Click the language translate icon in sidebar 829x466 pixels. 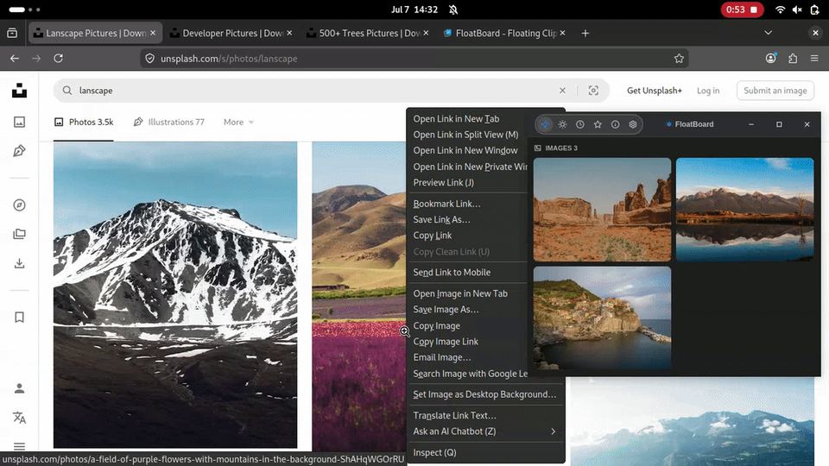click(x=20, y=418)
